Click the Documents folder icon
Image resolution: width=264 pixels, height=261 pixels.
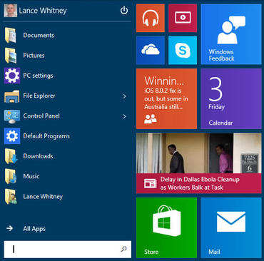click(11, 36)
